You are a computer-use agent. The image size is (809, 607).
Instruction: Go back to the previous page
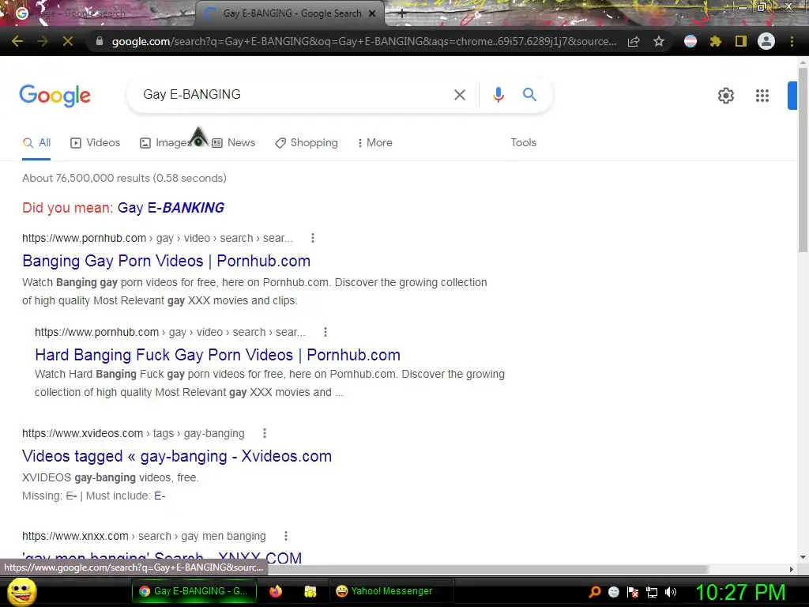click(17, 41)
